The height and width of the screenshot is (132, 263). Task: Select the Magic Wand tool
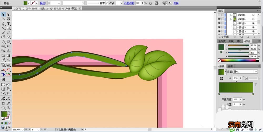[3, 19]
